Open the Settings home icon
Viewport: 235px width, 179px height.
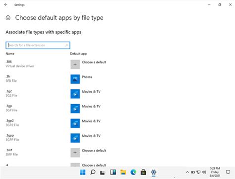pyautogui.click(x=8, y=17)
